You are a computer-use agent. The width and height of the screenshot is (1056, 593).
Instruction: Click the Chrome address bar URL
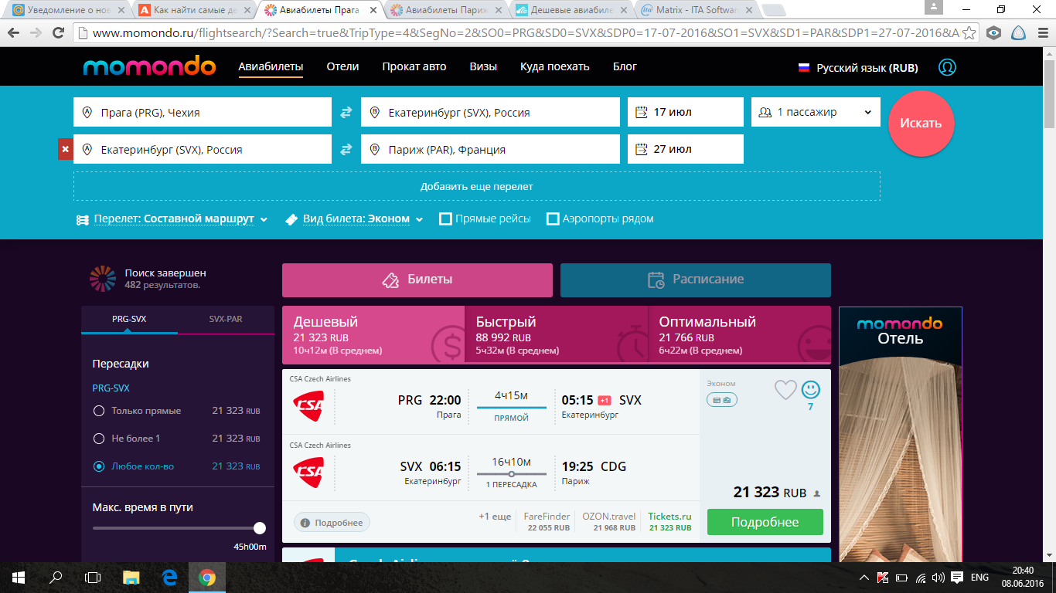coord(526,33)
